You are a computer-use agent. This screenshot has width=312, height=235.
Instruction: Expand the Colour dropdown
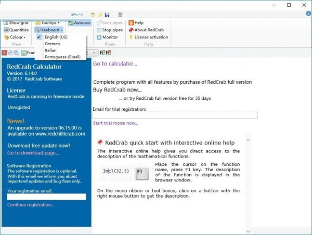coord(16,37)
